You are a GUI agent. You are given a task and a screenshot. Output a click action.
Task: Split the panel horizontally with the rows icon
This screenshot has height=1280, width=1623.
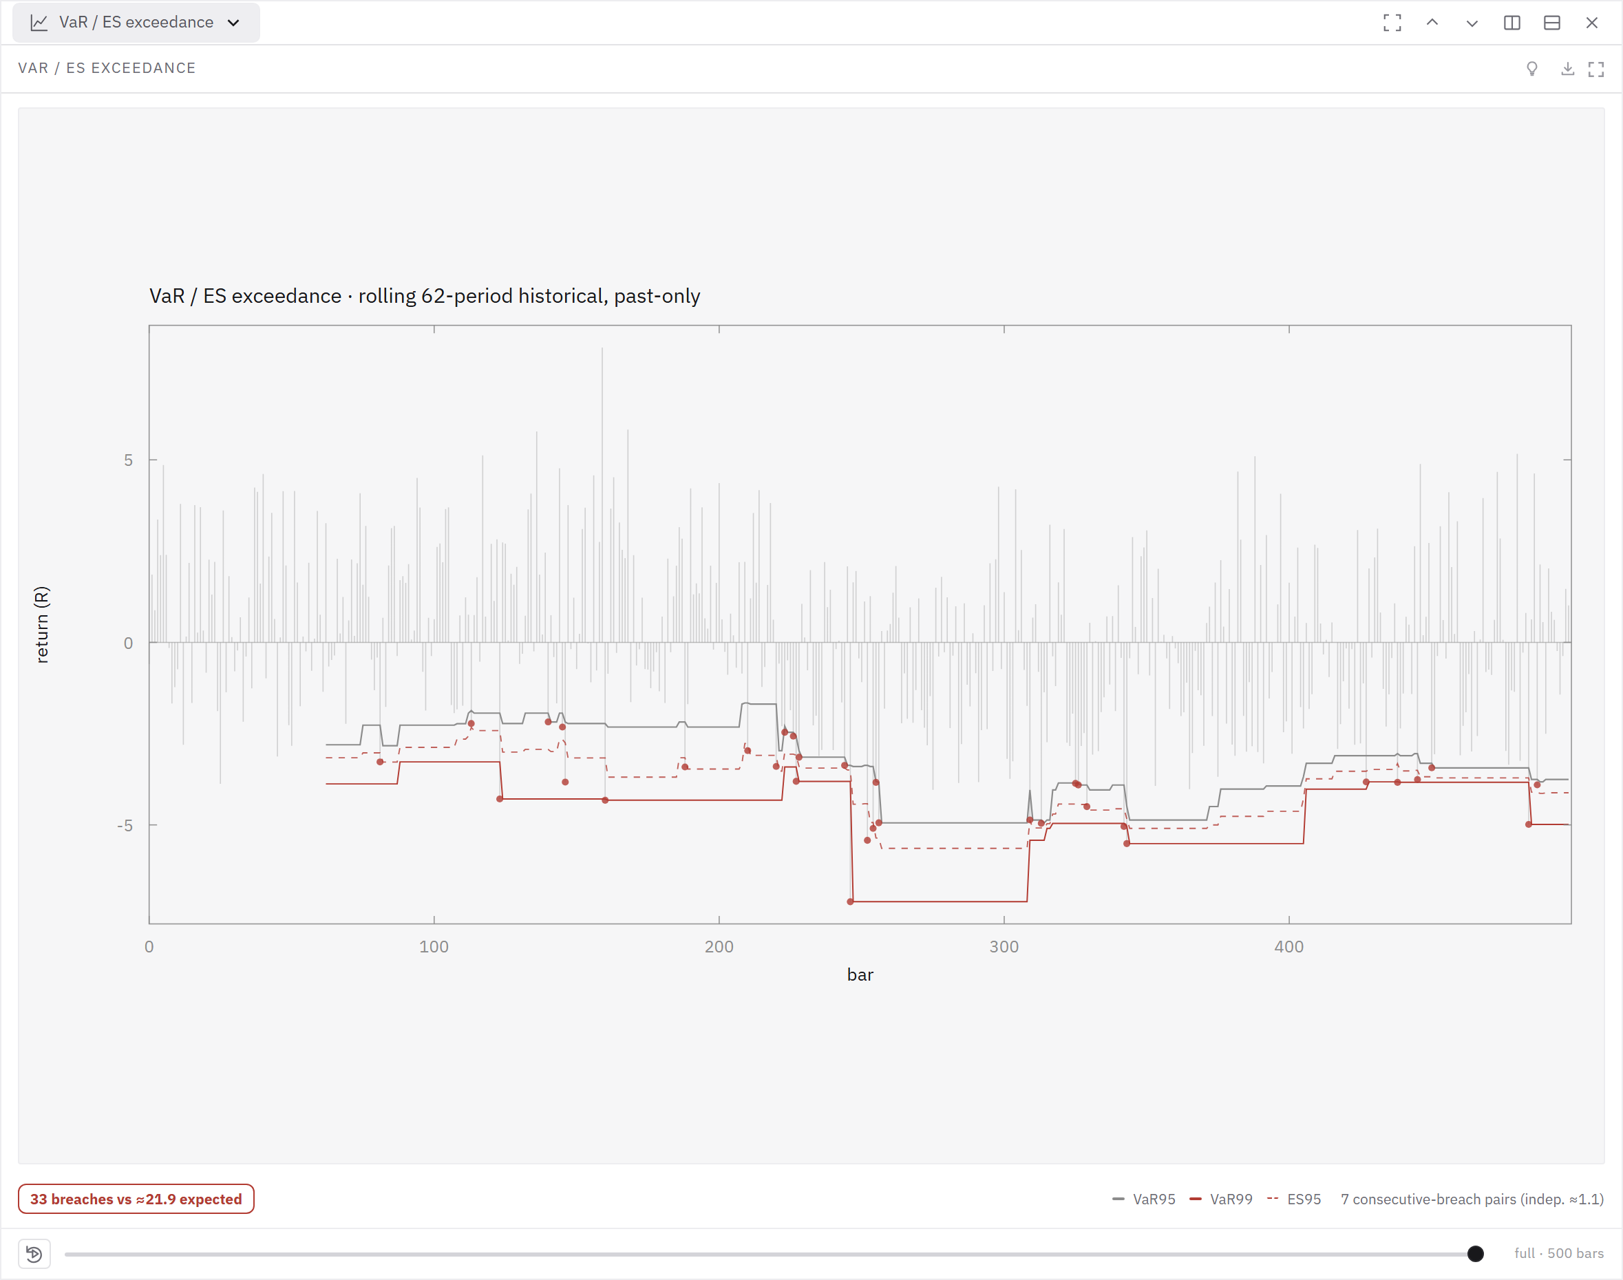(1552, 23)
